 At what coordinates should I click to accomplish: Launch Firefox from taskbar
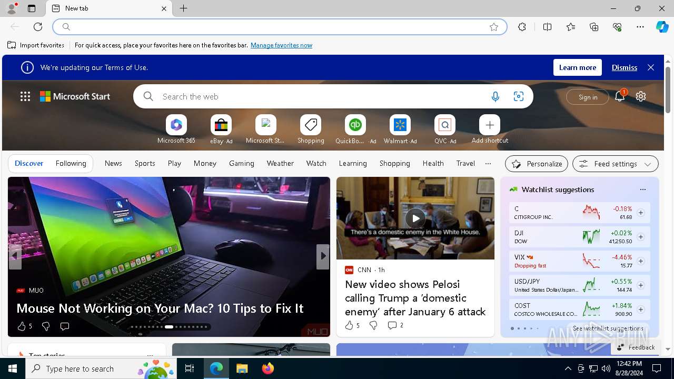tap(267, 368)
